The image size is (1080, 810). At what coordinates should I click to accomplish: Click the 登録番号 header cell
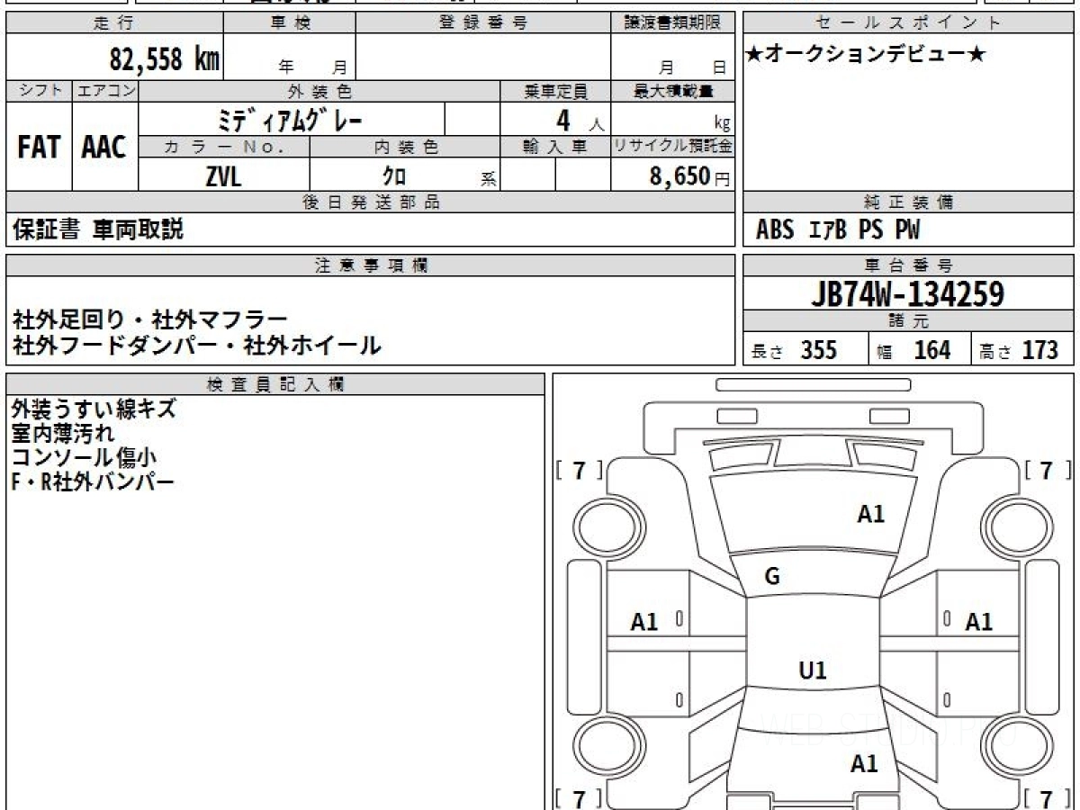[x=483, y=23]
